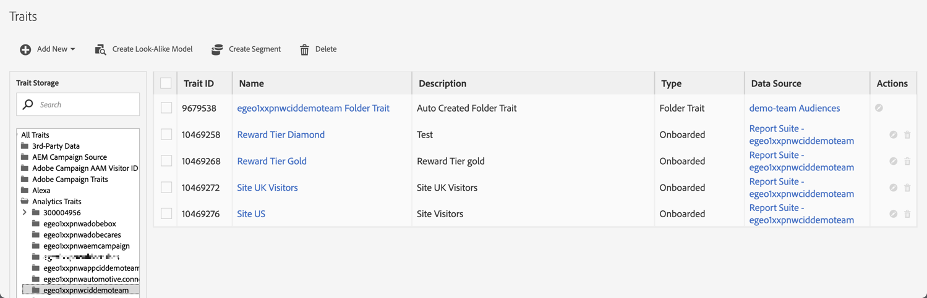Sort the table by Trait ID column
The height and width of the screenshot is (298, 927).
(199, 83)
